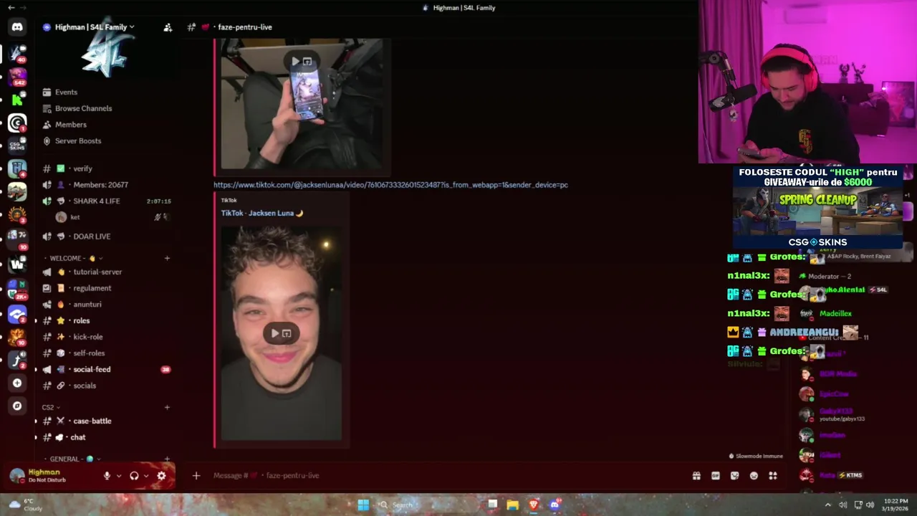Open the emoji picker
917x516 pixels.
click(754, 476)
